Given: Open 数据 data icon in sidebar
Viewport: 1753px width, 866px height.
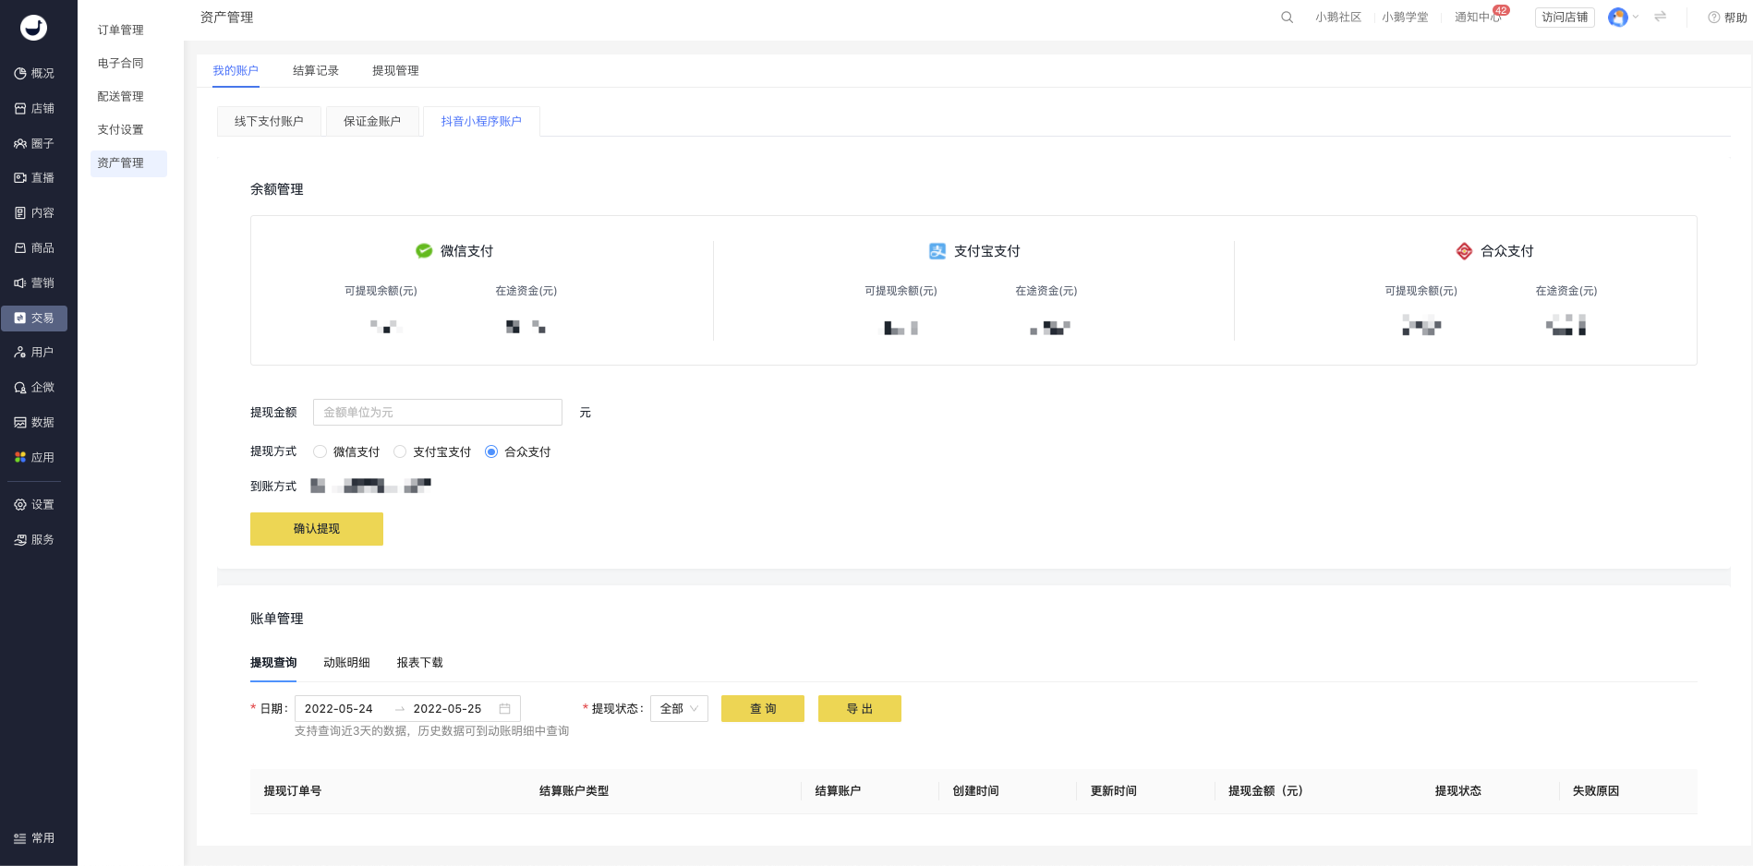Looking at the screenshot, I should pos(20,422).
